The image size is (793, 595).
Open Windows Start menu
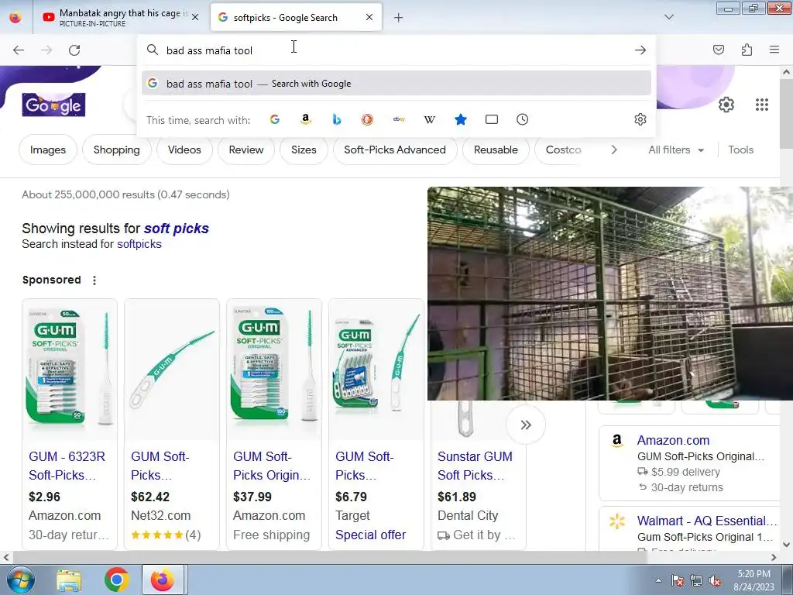20,580
